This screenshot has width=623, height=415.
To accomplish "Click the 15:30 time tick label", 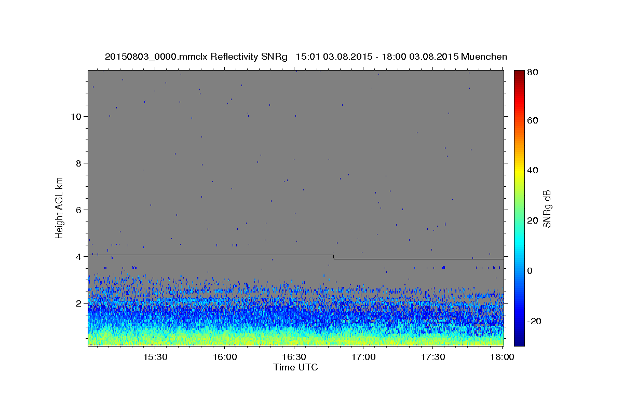I will pos(155,357).
